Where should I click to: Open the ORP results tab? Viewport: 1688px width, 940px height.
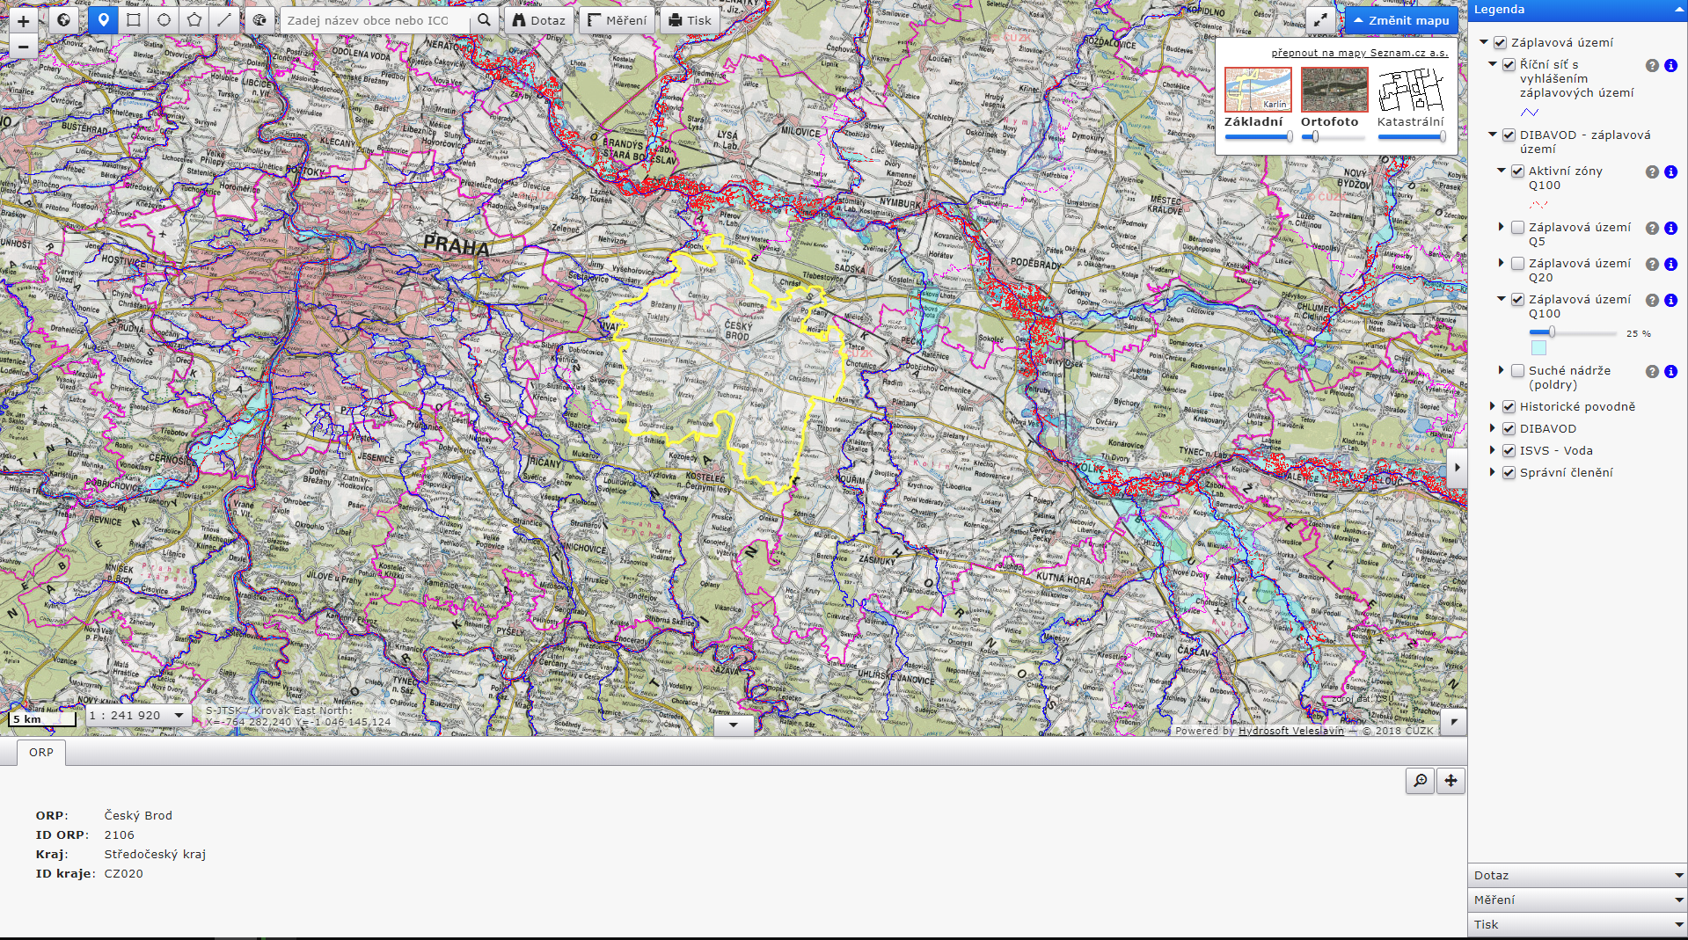tap(41, 753)
